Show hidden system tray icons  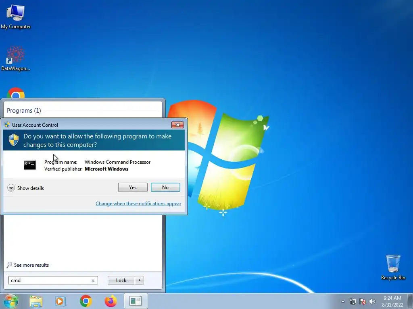pos(343,301)
